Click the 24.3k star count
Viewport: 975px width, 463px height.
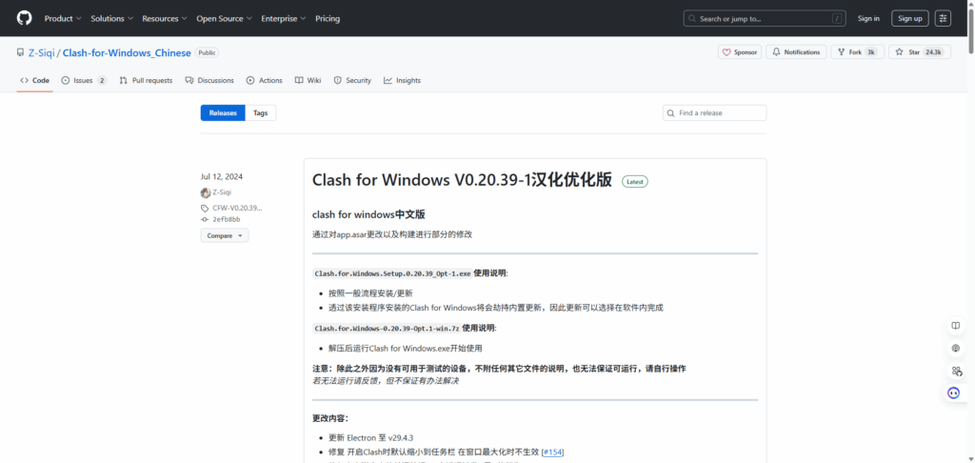(x=933, y=52)
